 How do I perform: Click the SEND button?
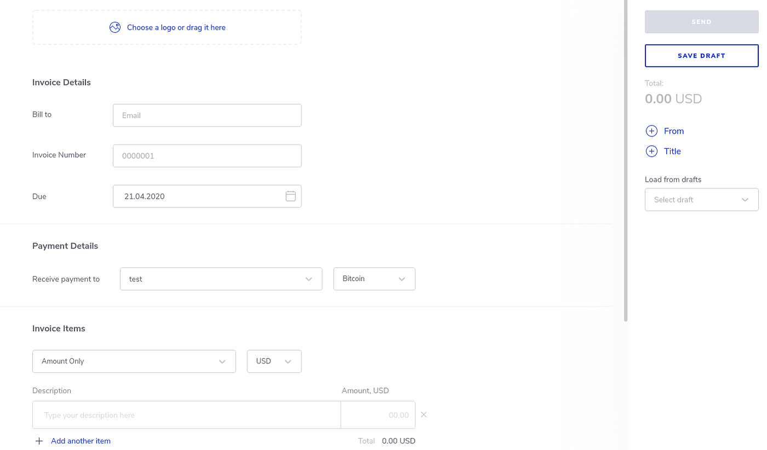click(x=701, y=21)
